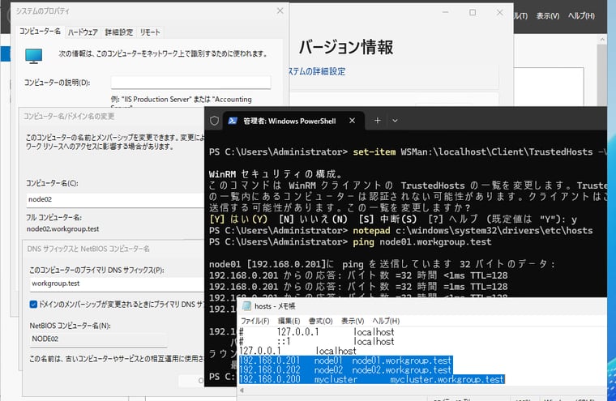Click the NetBIOS computer name field NODE02
Screen dimensions: 616x401
click(x=98, y=339)
